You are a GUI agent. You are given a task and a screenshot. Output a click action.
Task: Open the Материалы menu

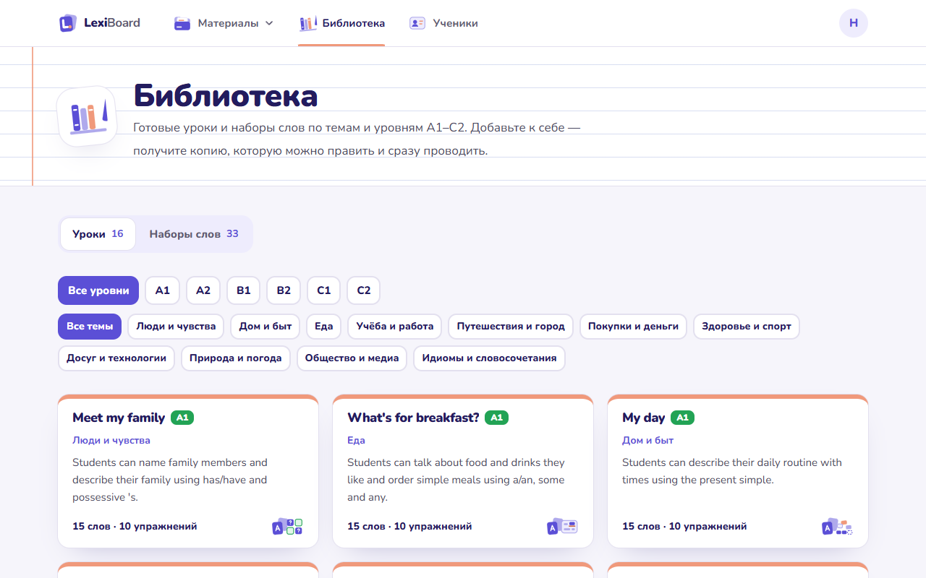(x=224, y=23)
